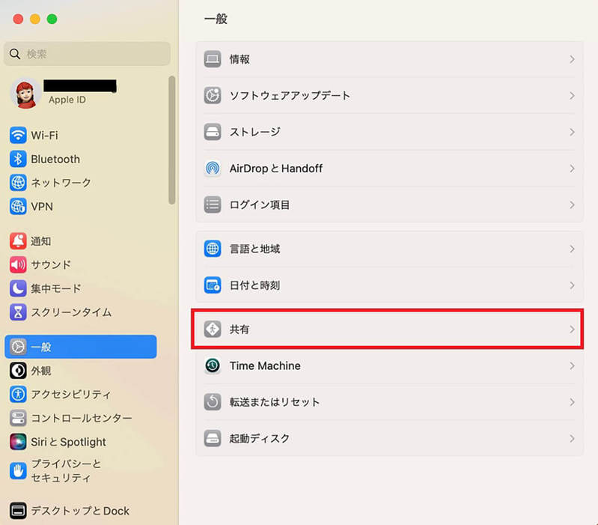Open chevron on 情報 row
Image resolution: width=598 pixels, height=525 pixels.
572,59
